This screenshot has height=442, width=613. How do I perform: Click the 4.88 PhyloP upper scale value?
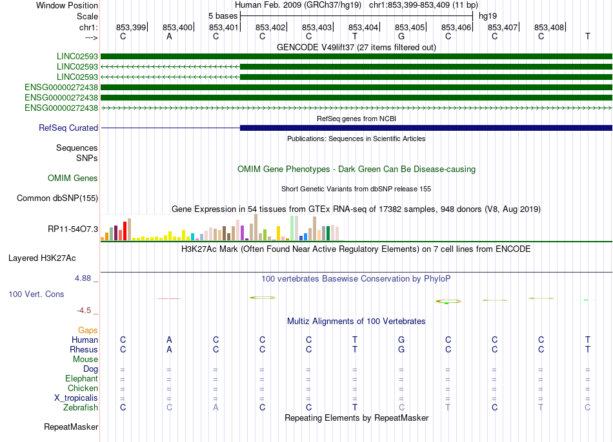coord(83,278)
